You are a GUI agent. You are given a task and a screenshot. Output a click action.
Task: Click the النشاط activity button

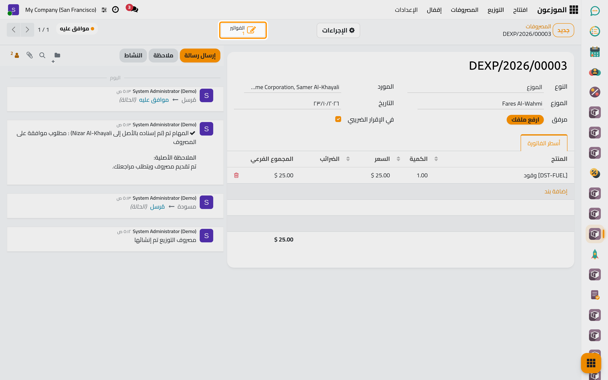tap(133, 55)
